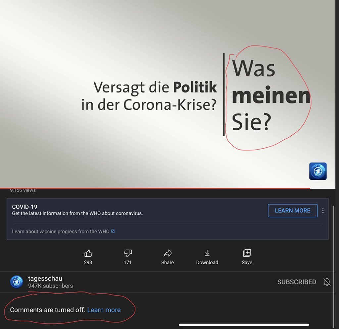Like the video with thumbs up
Screen dimensions: 339x329
pyautogui.click(x=88, y=253)
